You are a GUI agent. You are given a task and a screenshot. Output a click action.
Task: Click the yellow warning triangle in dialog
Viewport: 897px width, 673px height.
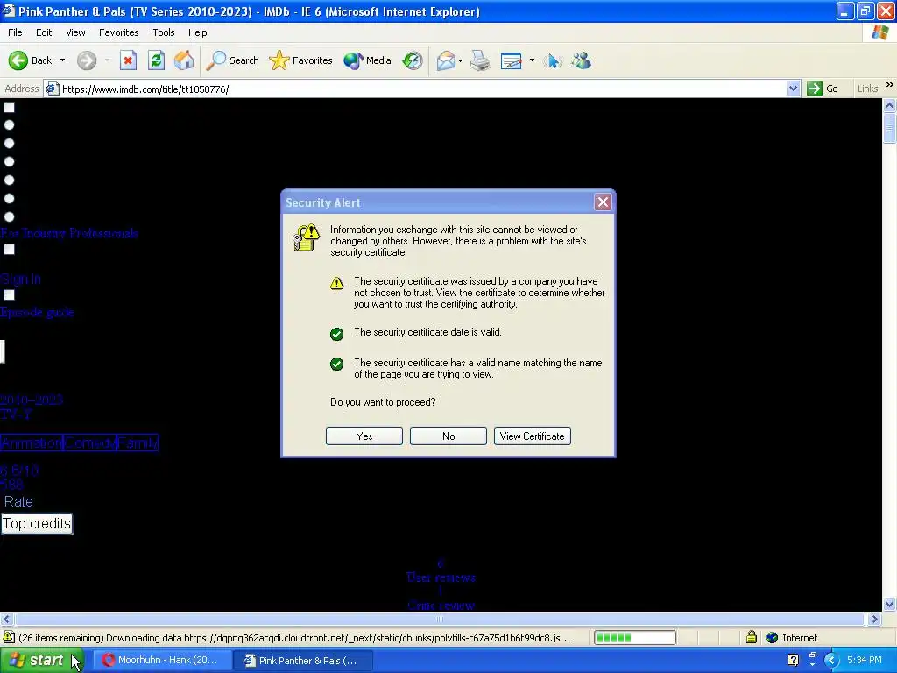337,283
